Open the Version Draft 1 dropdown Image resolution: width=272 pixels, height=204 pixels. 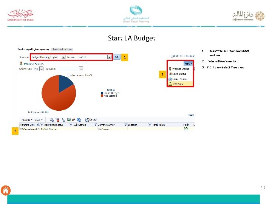tap(109, 57)
